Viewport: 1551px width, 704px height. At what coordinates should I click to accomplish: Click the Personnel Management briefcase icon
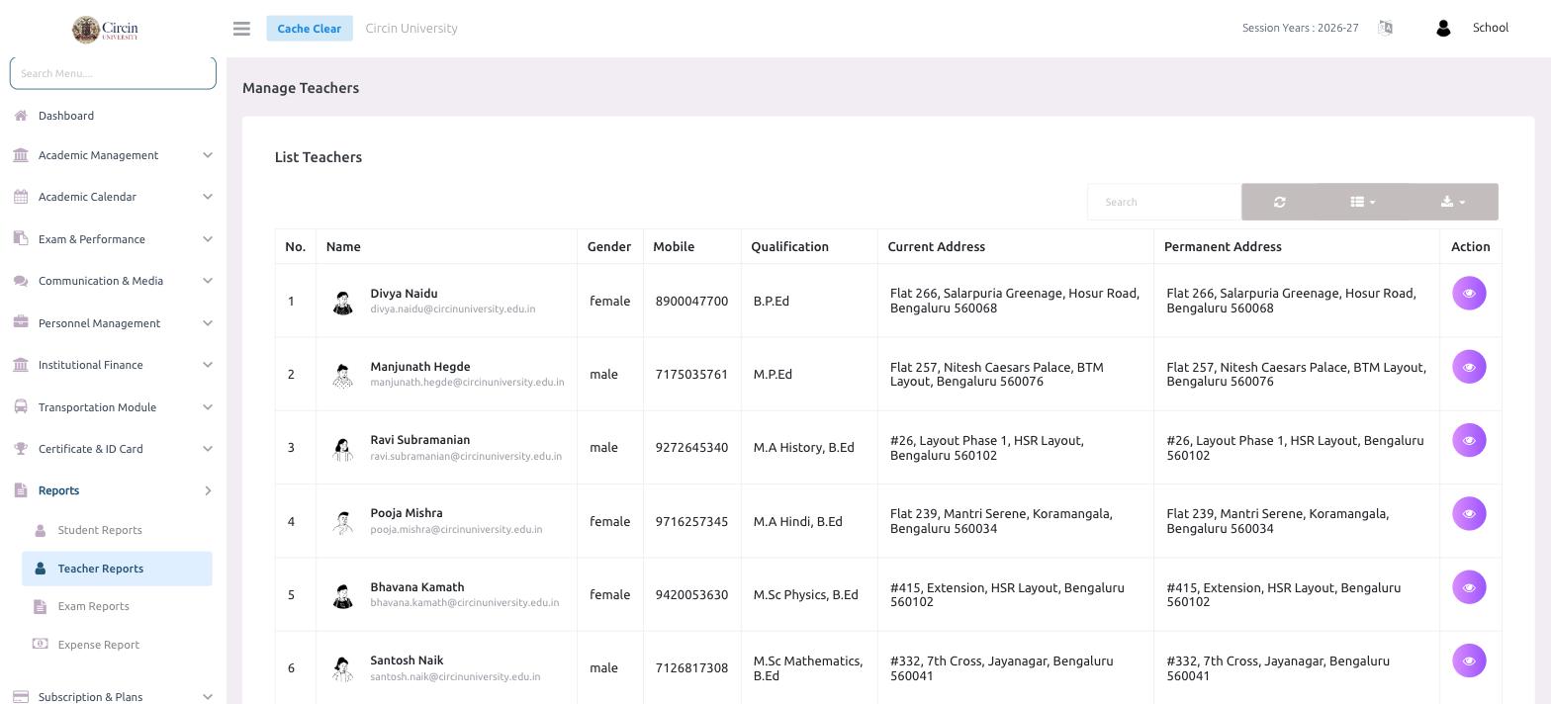click(x=21, y=322)
